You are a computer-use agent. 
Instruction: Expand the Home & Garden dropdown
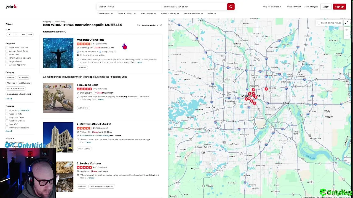click(127, 13)
